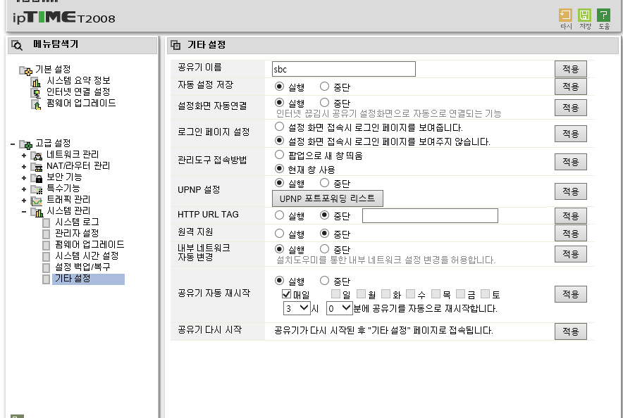Click UPNP 포트포워딩 리스트 button
Image resolution: width=623 pixels, height=418 pixels.
328,198
